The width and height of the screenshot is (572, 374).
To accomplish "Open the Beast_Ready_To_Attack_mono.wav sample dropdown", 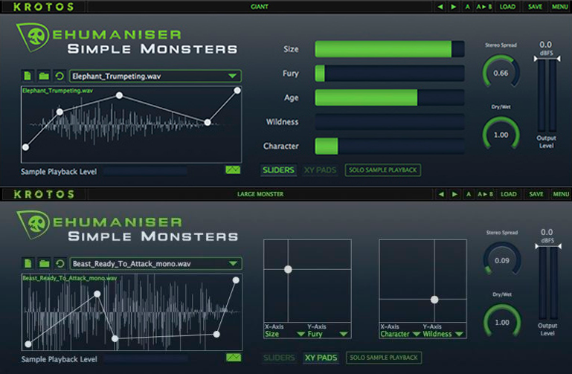I will point(155,263).
